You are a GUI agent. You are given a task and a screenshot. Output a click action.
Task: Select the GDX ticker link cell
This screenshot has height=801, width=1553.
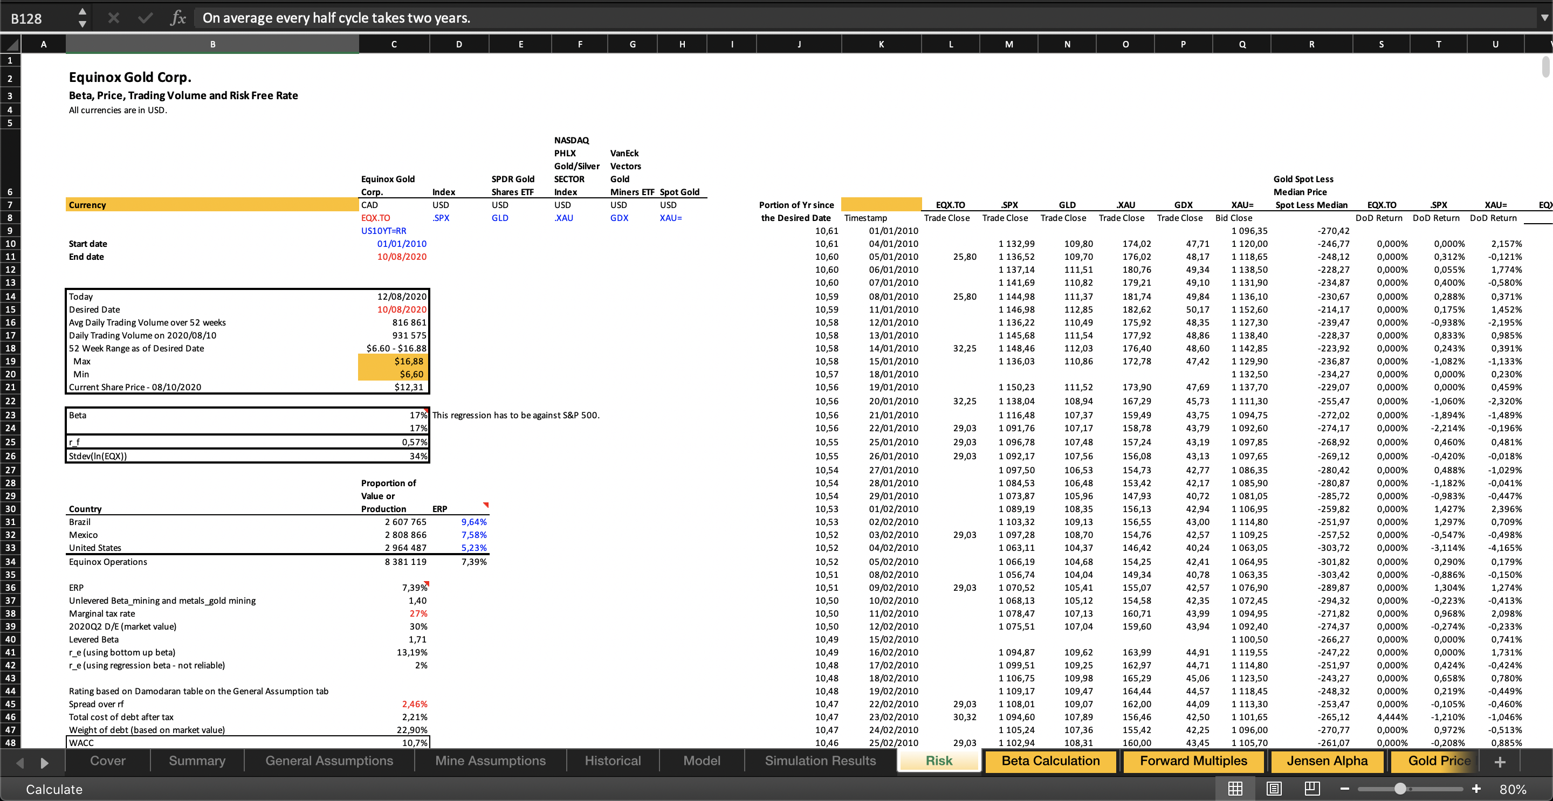[x=632, y=218]
